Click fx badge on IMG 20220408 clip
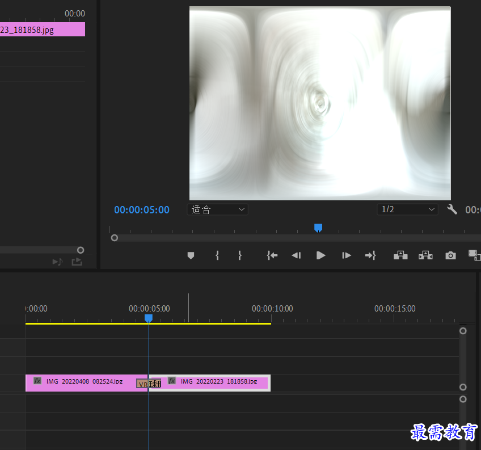 (37, 381)
